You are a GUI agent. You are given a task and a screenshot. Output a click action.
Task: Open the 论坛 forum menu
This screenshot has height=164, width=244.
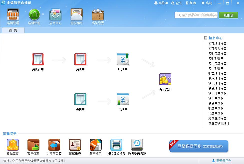pyautogui.click(x=177, y=3)
